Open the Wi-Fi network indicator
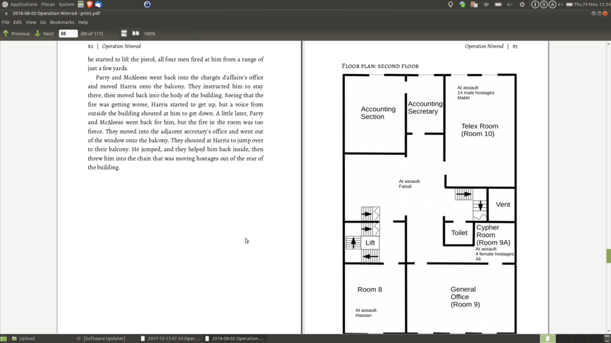611x343 pixels. [486, 4]
